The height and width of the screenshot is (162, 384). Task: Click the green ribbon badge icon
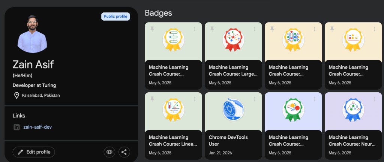[293, 109]
